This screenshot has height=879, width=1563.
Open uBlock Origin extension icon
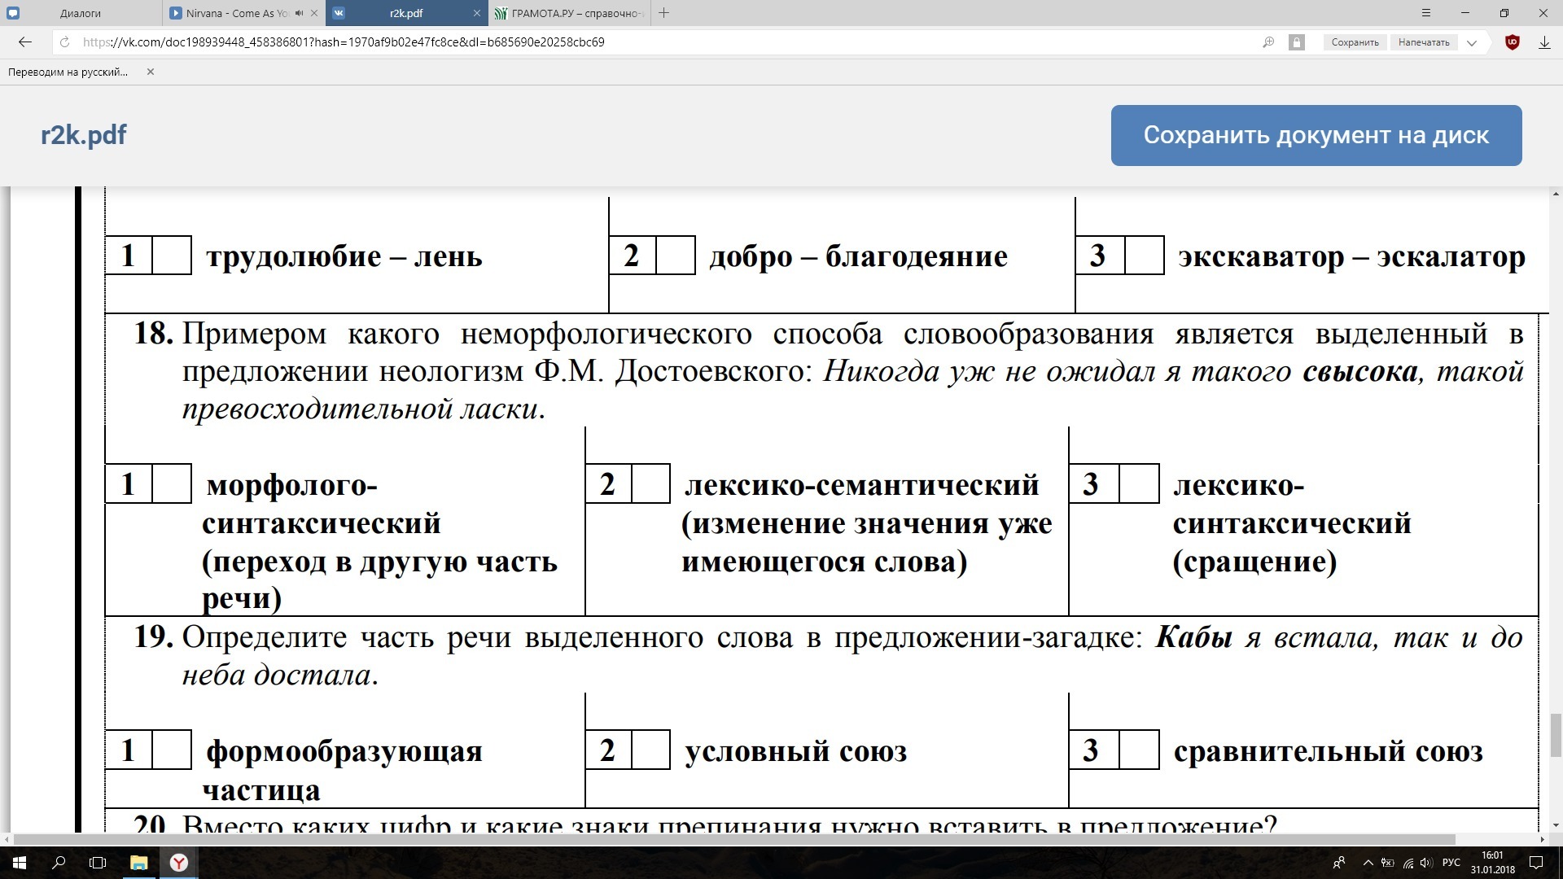[x=1513, y=42]
